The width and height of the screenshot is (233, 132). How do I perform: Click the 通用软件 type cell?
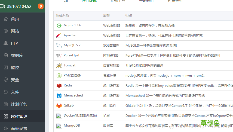click(x=110, y=106)
